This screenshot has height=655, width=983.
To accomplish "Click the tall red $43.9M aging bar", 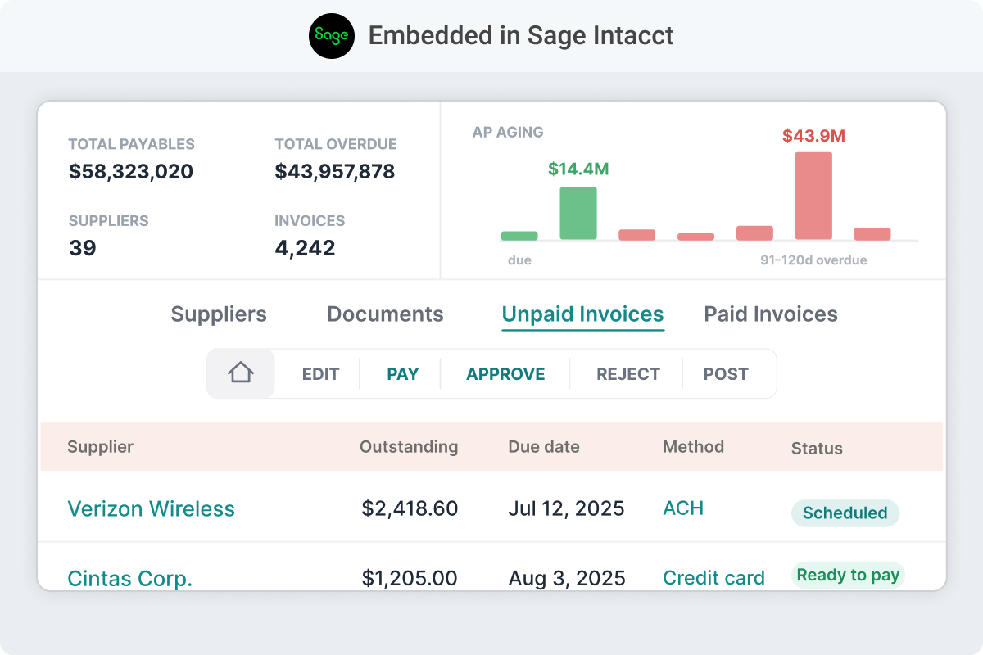I will [x=813, y=196].
